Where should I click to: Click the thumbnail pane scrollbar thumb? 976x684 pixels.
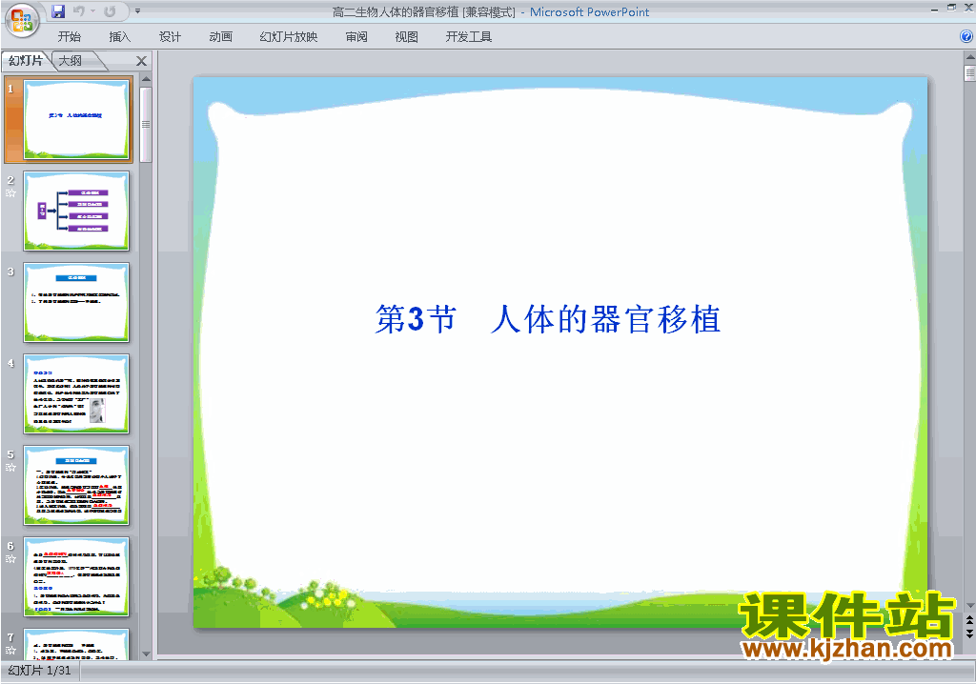146,125
